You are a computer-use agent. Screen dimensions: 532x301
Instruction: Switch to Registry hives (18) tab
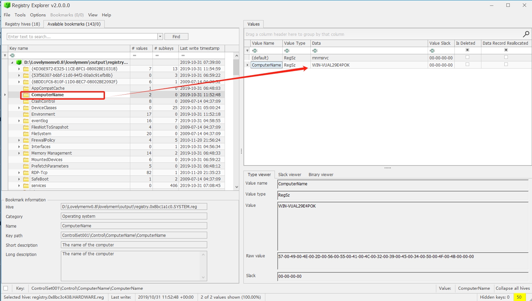(x=23, y=24)
